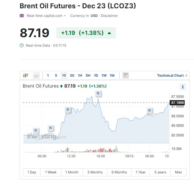Switch to 1D interval
The image size is (194, 184).
(96, 76)
